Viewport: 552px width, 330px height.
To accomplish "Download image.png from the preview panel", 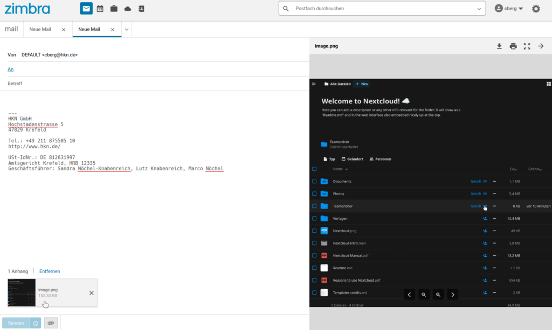I will click(x=500, y=46).
